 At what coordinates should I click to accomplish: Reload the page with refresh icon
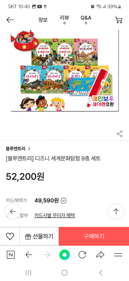point(82,255)
